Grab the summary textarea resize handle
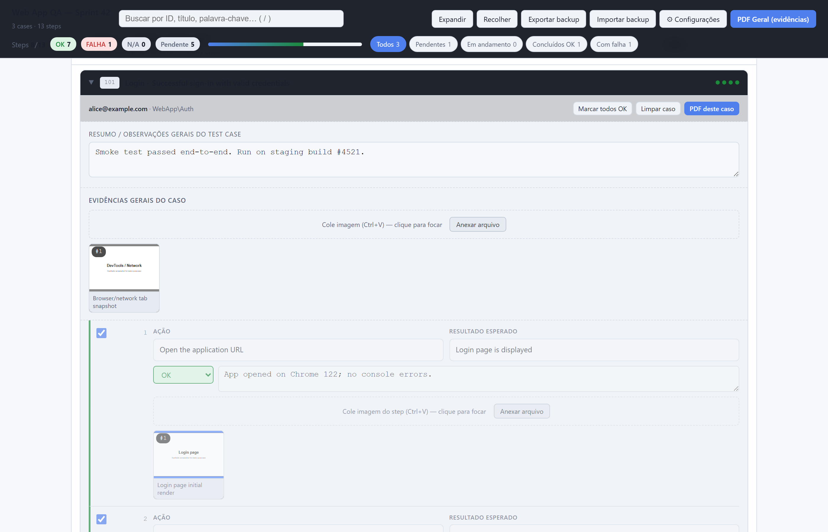This screenshot has height=532, width=828. 736,174
